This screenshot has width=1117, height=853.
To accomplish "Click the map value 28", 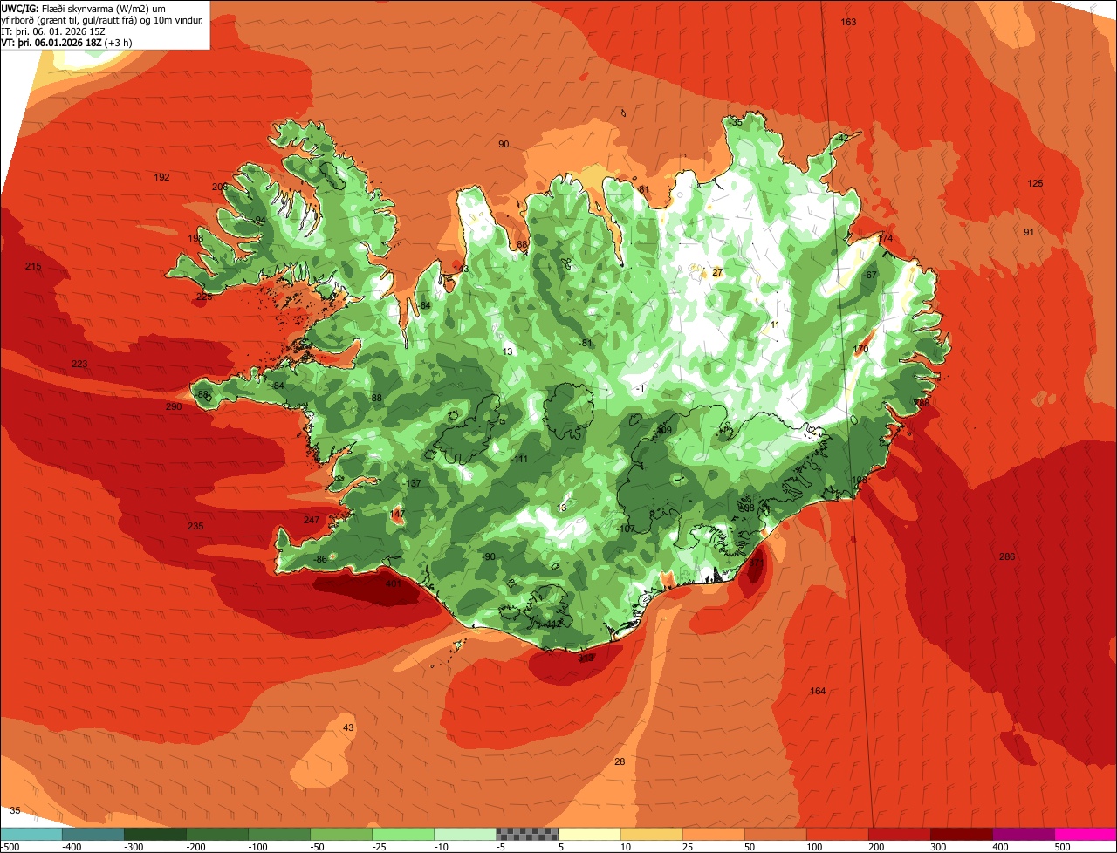I will click(620, 762).
